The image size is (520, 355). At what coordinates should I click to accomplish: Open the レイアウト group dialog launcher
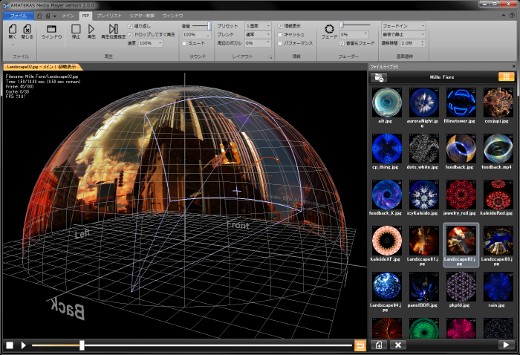270,57
